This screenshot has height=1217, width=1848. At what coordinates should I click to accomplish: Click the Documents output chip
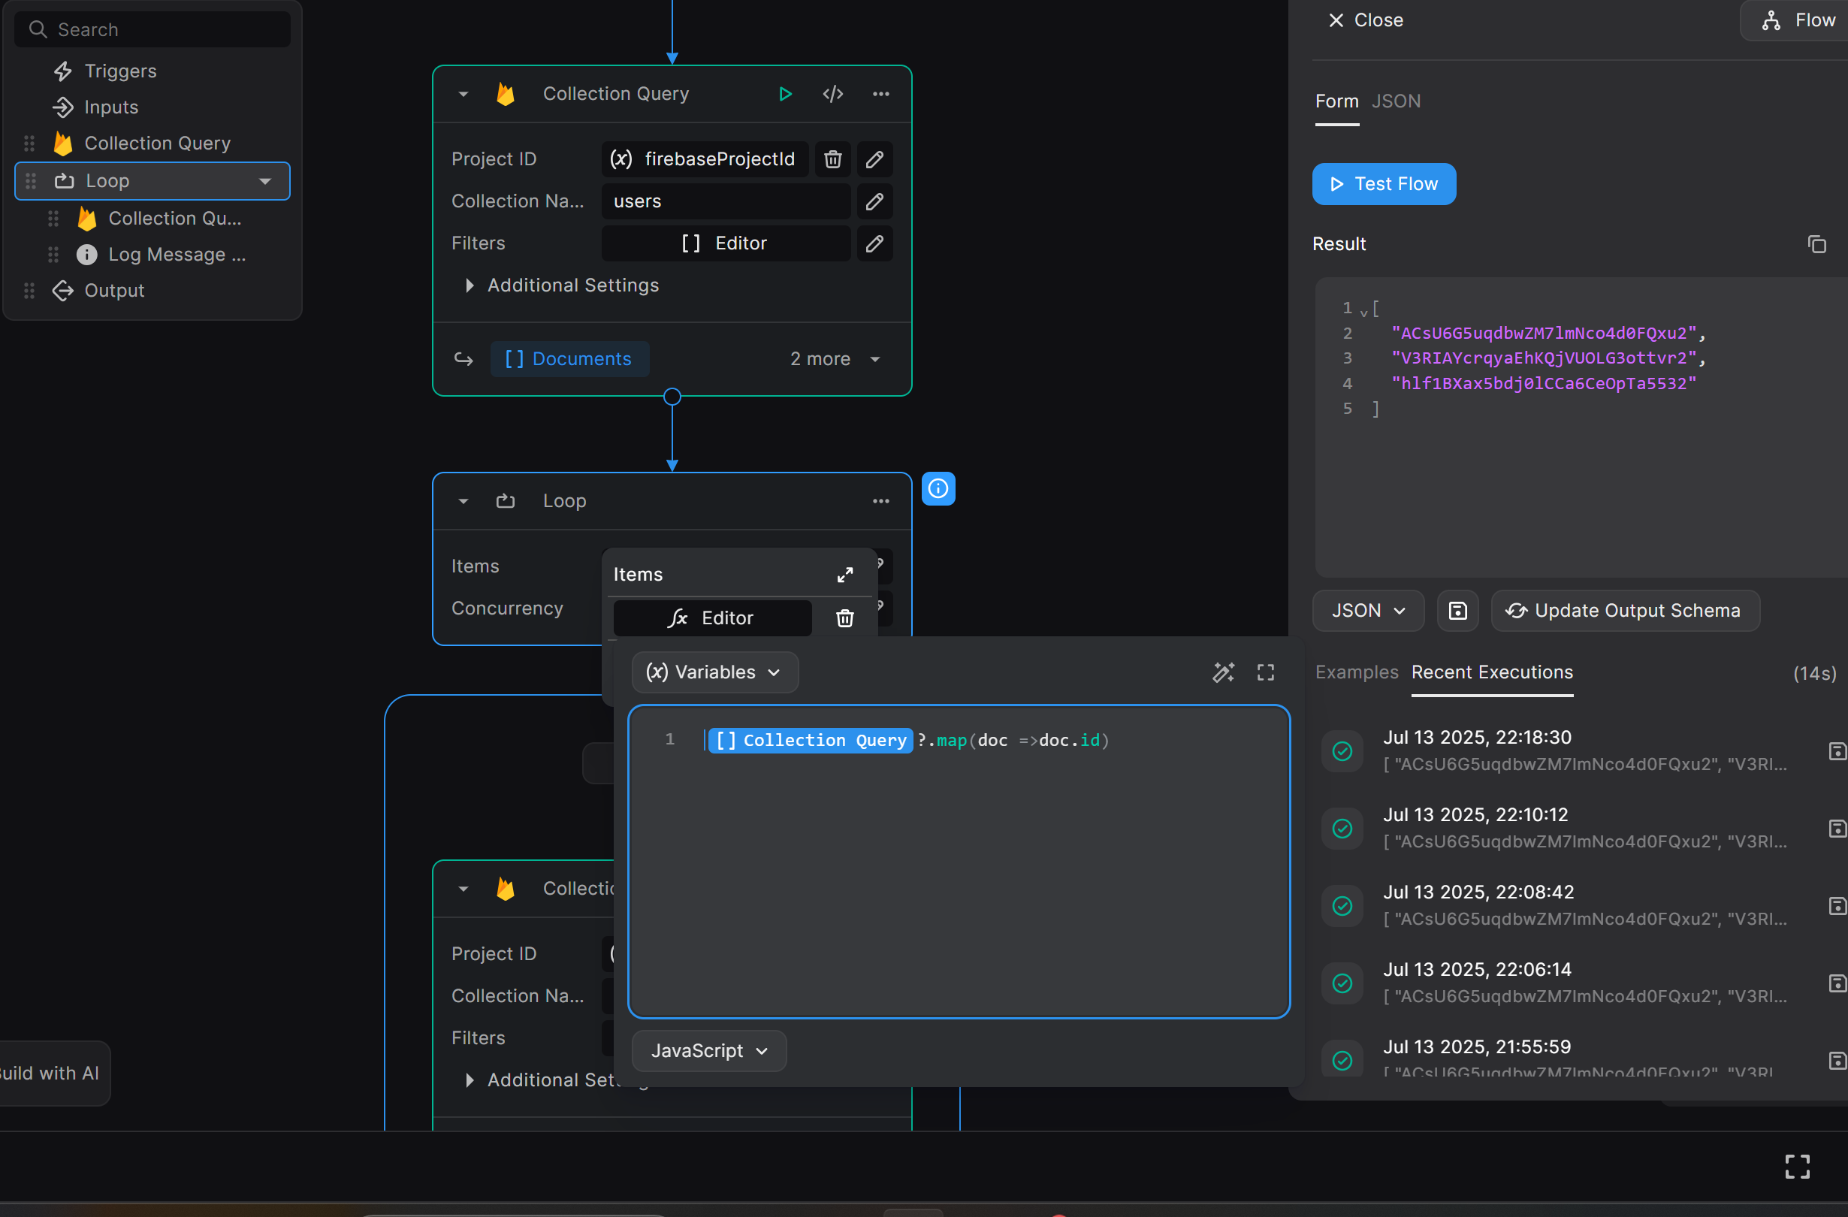pos(569,360)
